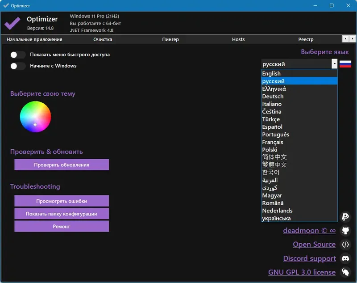Pick العربية language option
This screenshot has height=283, width=357.
click(x=299, y=180)
